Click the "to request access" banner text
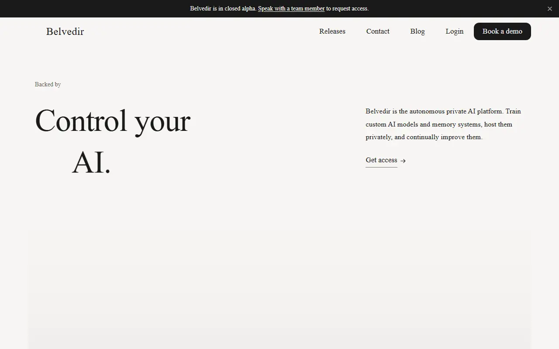 347,8
